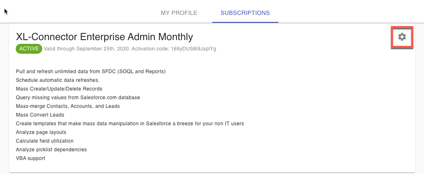
Task: Click the '(SOQL and Reports)' text
Action: (x=141, y=72)
